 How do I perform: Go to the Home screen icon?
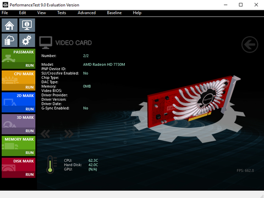(9, 25)
